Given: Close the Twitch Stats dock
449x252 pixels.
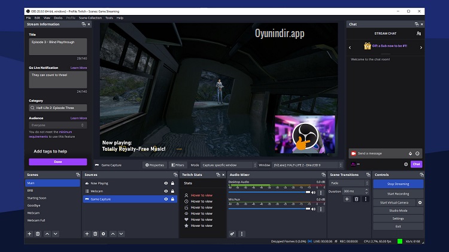Looking at the screenshot, I should coord(223,175).
